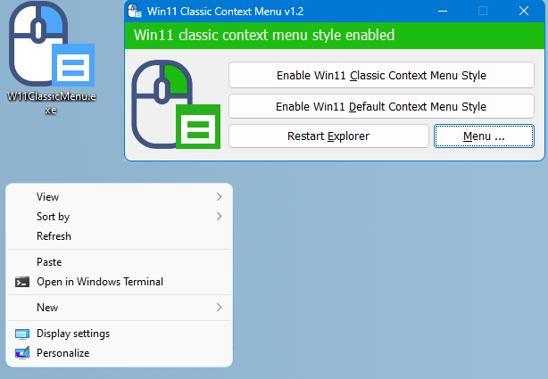
Task: Choose Paste from the context menu
Action: (120, 262)
